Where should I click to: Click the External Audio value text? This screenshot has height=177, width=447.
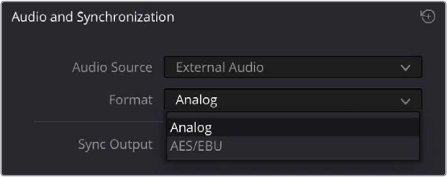click(x=220, y=68)
